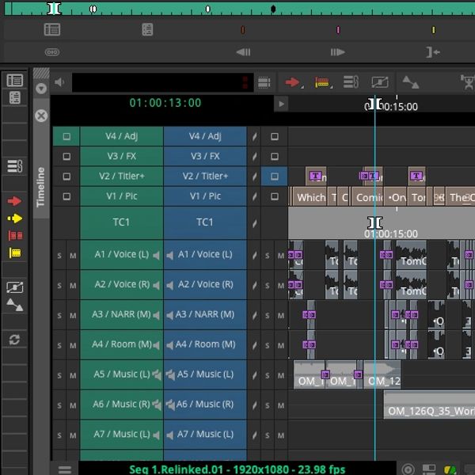
Task: Select green A2 / Voice (R) source track
Action: coord(121,285)
